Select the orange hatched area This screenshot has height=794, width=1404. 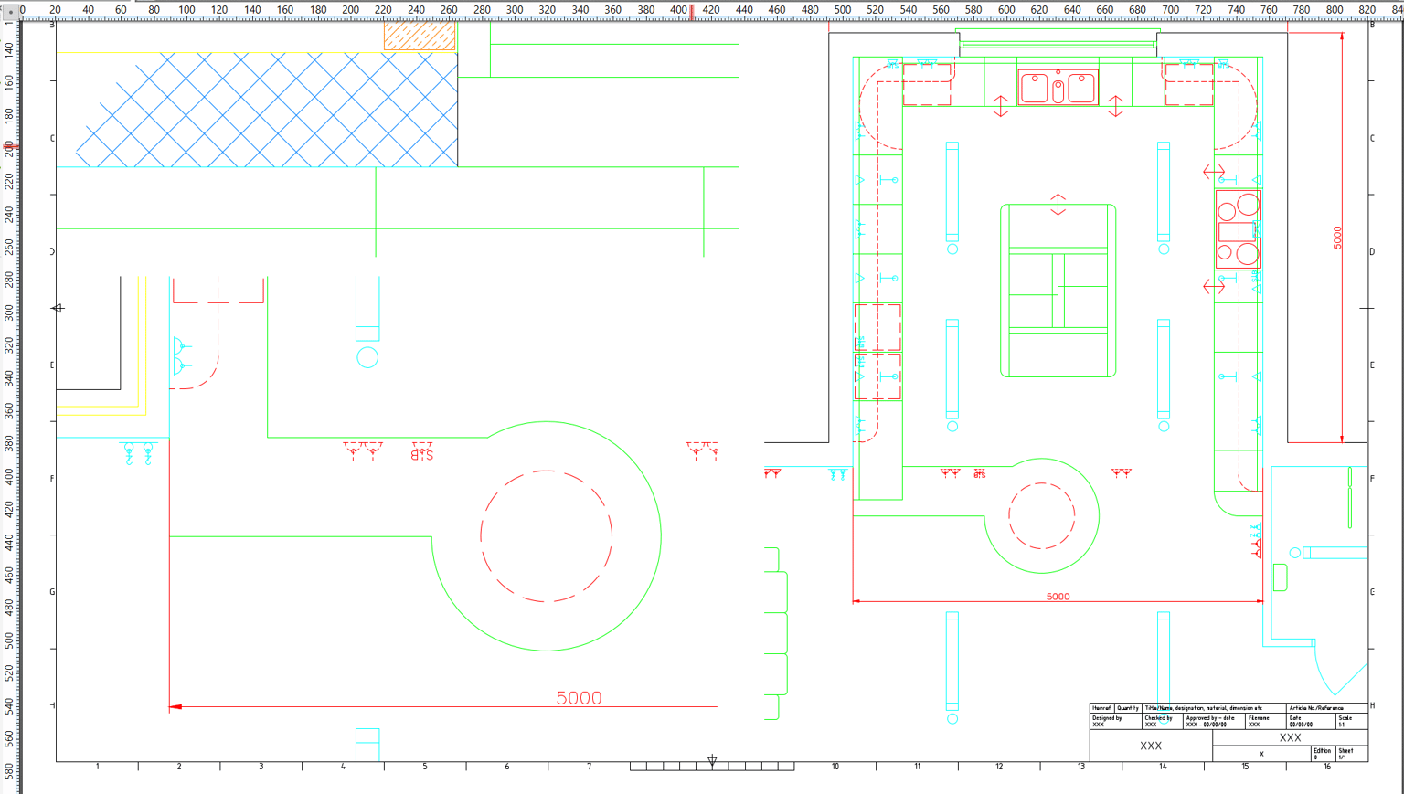point(420,36)
